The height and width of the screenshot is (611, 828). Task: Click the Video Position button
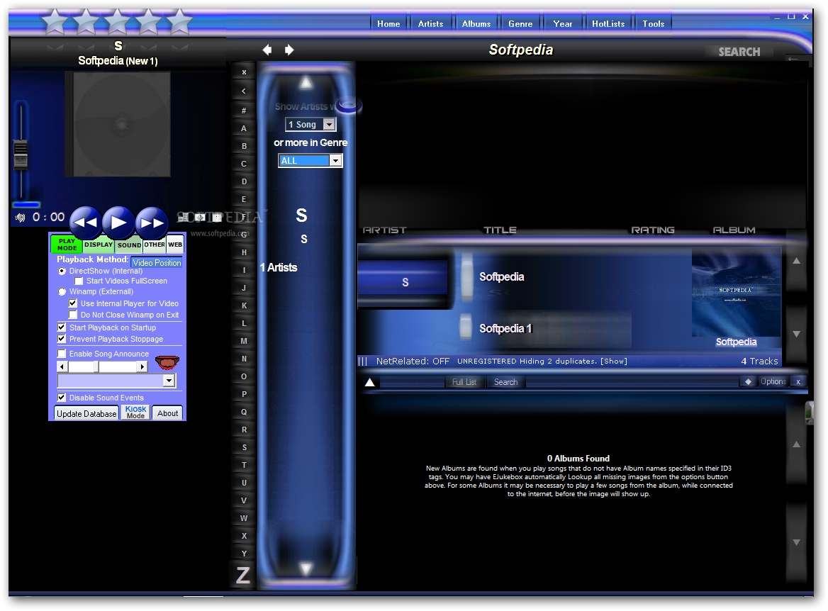point(157,262)
